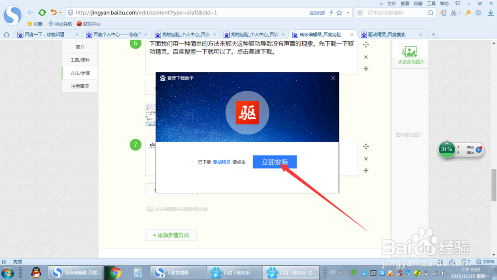Click the tray Wi-Fi icon
This screenshot has height=280, width=497.
pyautogui.click(x=354, y=273)
